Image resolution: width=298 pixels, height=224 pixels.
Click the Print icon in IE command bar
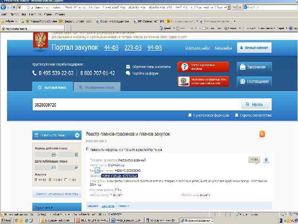point(226,28)
